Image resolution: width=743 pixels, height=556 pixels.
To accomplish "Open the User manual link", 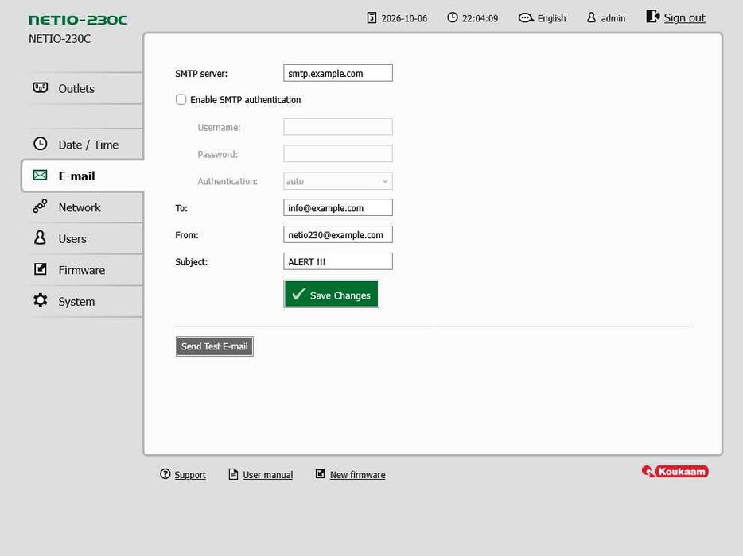I will [268, 475].
